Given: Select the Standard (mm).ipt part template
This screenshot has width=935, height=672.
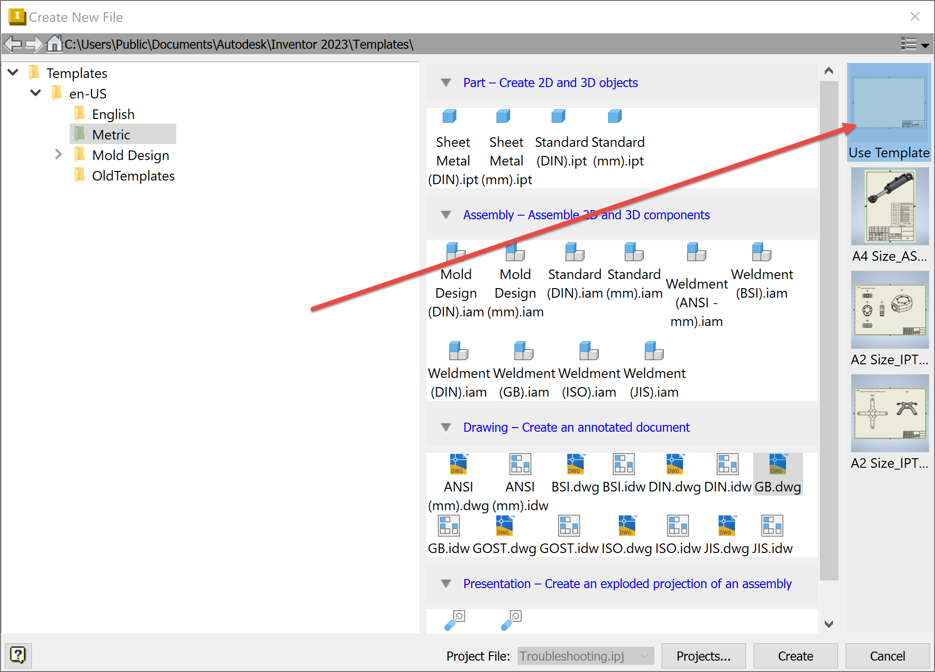Looking at the screenshot, I should (x=614, y=117).
